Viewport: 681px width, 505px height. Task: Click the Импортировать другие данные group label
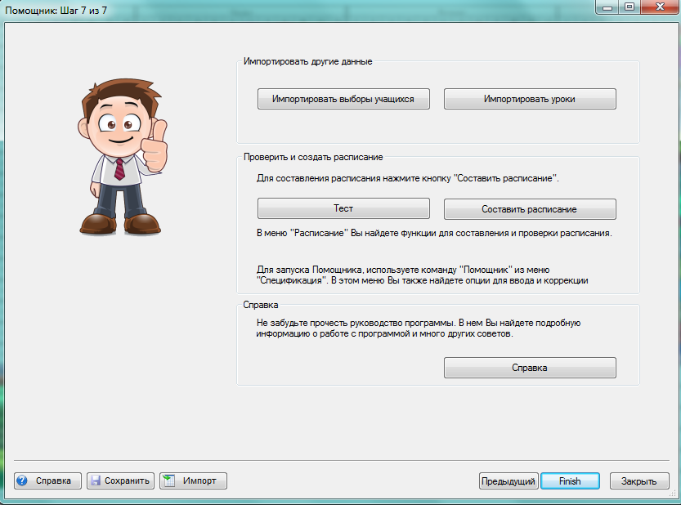tap(308, 61)
